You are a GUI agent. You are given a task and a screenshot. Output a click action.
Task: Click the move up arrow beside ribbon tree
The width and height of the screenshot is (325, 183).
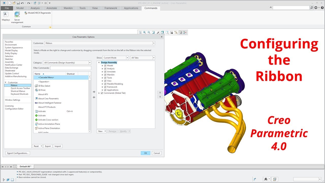click(x=160, y=93)
